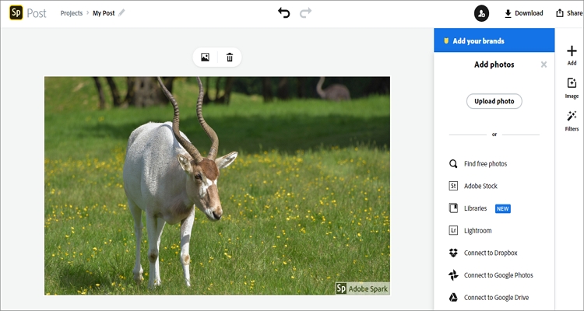This screenshot has width=584, height=311.
Task: Select the My Post project title
Action: tap(104, 13)
